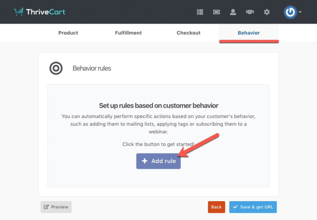
Task: Click the affiliates handshake icon
Action: 250,12
